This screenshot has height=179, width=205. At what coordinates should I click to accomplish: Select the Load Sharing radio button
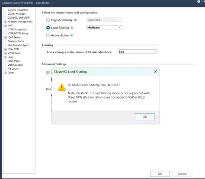pos(48,28)
